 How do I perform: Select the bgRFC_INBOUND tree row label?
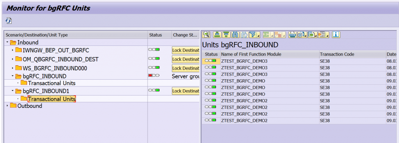[x=44, y=76]
